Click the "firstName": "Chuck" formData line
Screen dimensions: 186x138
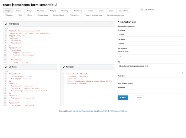point(77,74)
